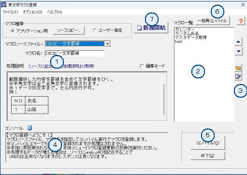The width and height of the screenshot is (247, 175).
Task: Click the コンパイル(C) button
Action: tap(208, 143)
